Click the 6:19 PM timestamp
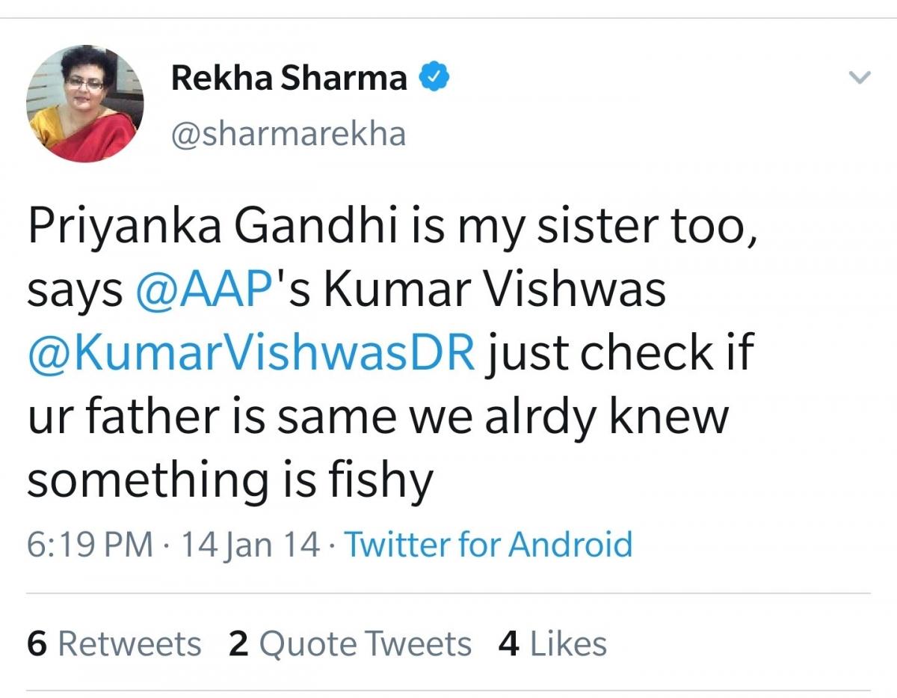897x698 pixels. [90, 544]
